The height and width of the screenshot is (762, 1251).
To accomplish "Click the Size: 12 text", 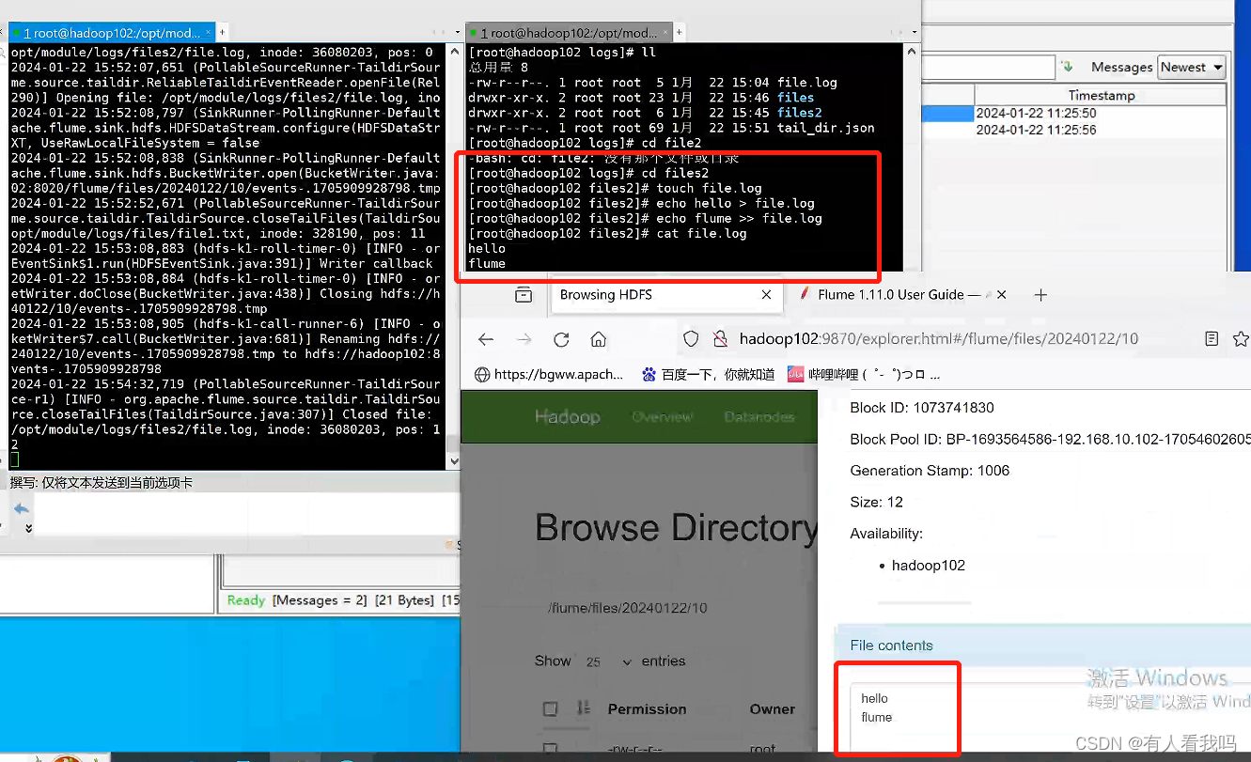I will [x=877, y=502].
